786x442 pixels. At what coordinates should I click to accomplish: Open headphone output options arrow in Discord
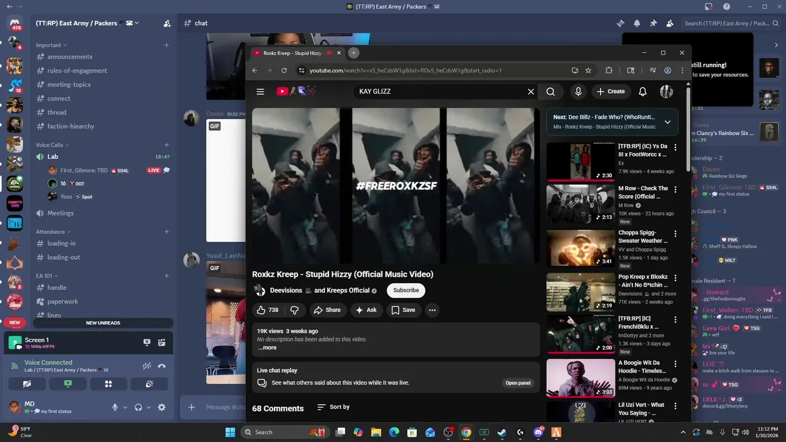pos(150,407)
